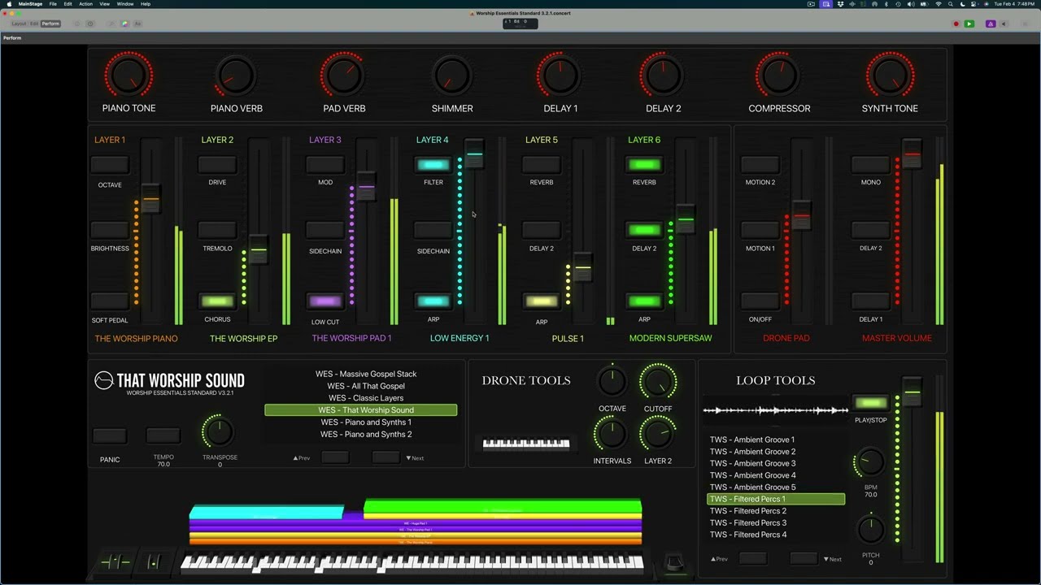Open the View menu
Viewport: 1041px width, 585px height.
(x=105, y=4)
